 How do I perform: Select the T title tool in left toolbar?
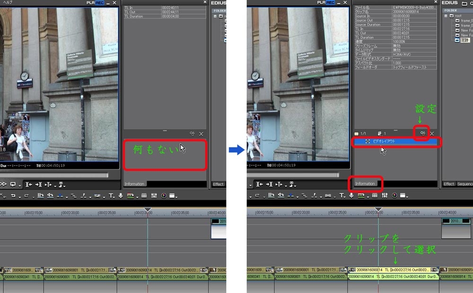pos(111,195)
